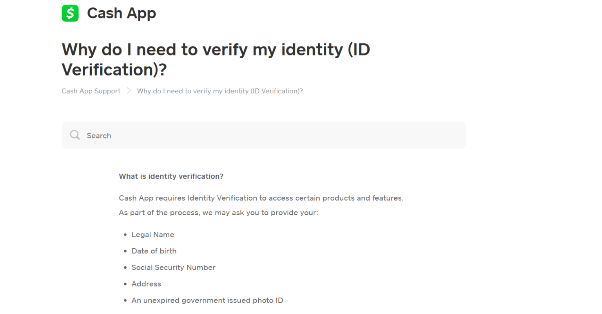Click the large title line "Why do I need to verify my identity"
The height and width of the screenshot is (314, 602).
pos(202,50)
